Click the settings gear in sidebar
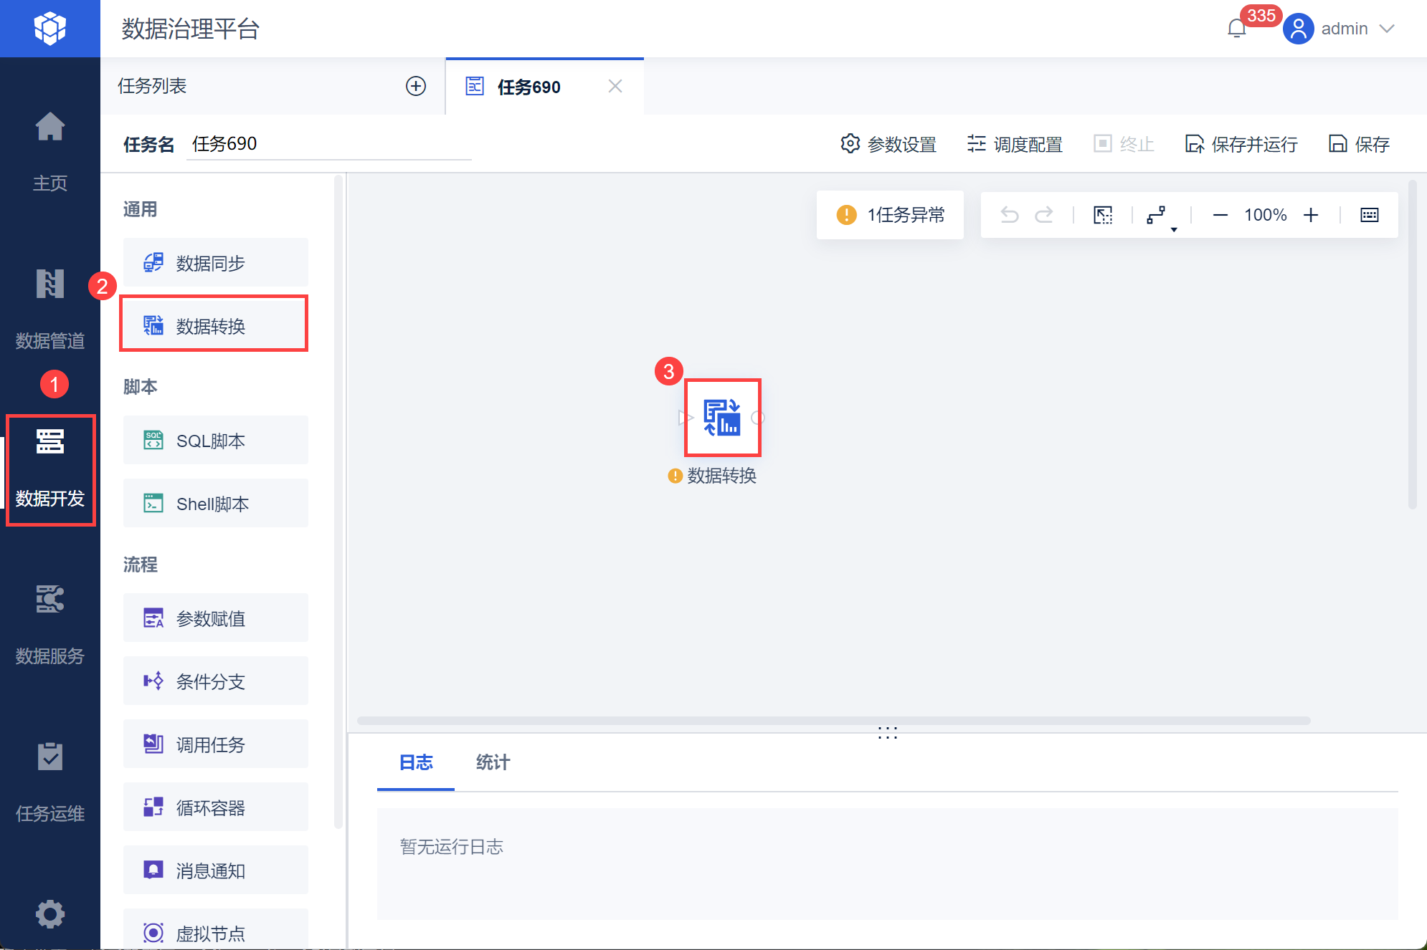The height and width of the screenshot is (950, 1427). pyautogui.click(x=50, y=913)
